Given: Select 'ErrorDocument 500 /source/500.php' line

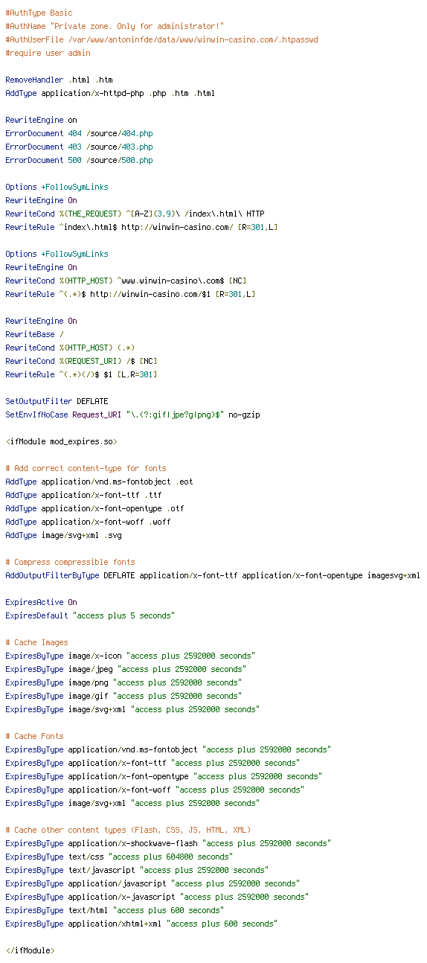Looking at the screenshot, I should (79, 160).
